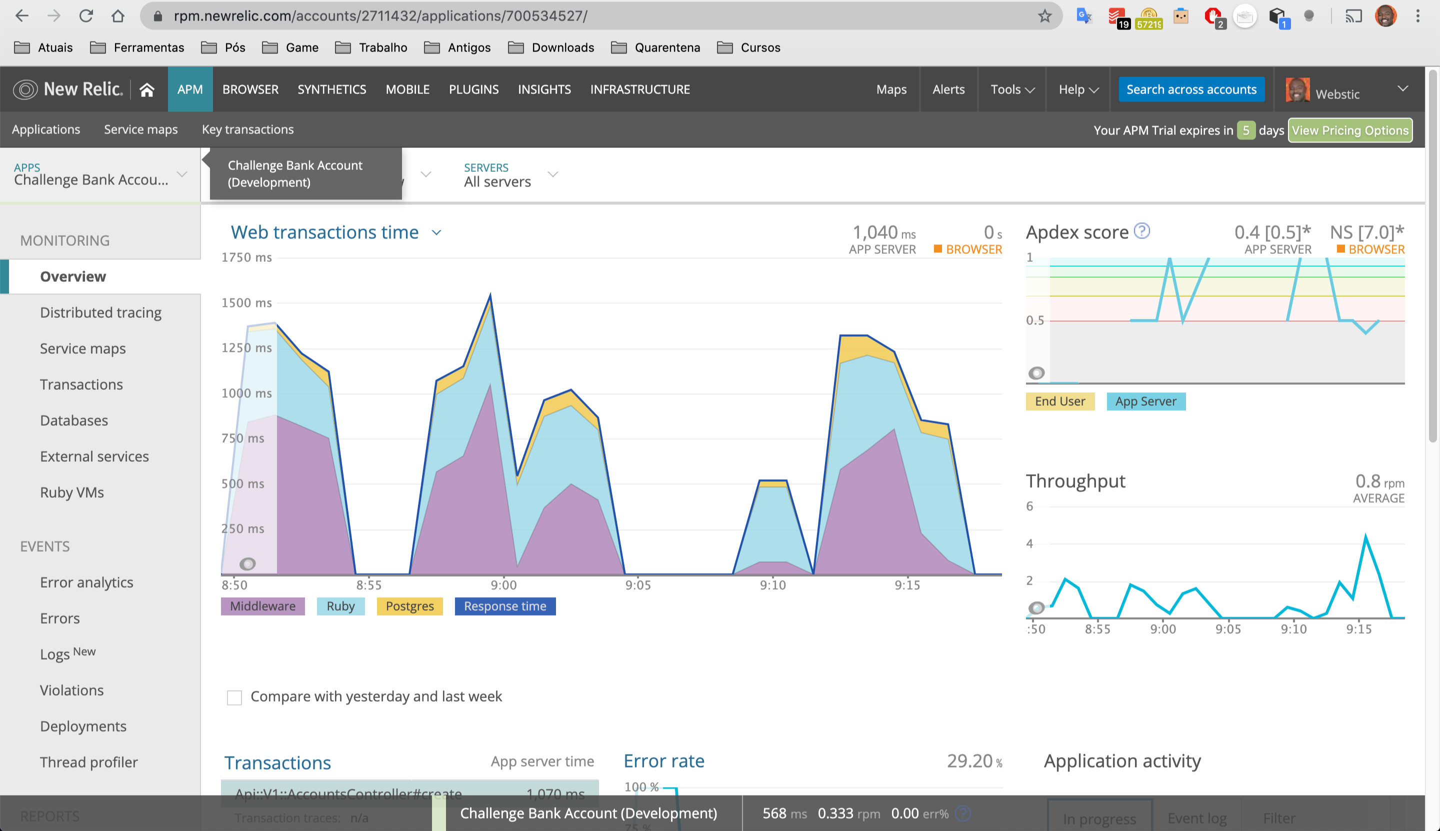Open Chrome three-dot menu
Image resolution: width=1440 pixels, height=831 pixels.
[1417, 16]
